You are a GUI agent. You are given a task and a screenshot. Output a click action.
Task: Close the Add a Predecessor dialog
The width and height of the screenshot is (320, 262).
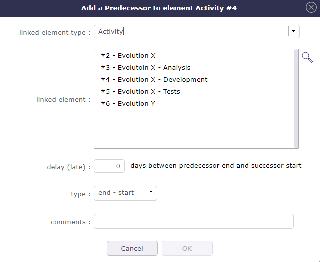(x=311, y=8)
